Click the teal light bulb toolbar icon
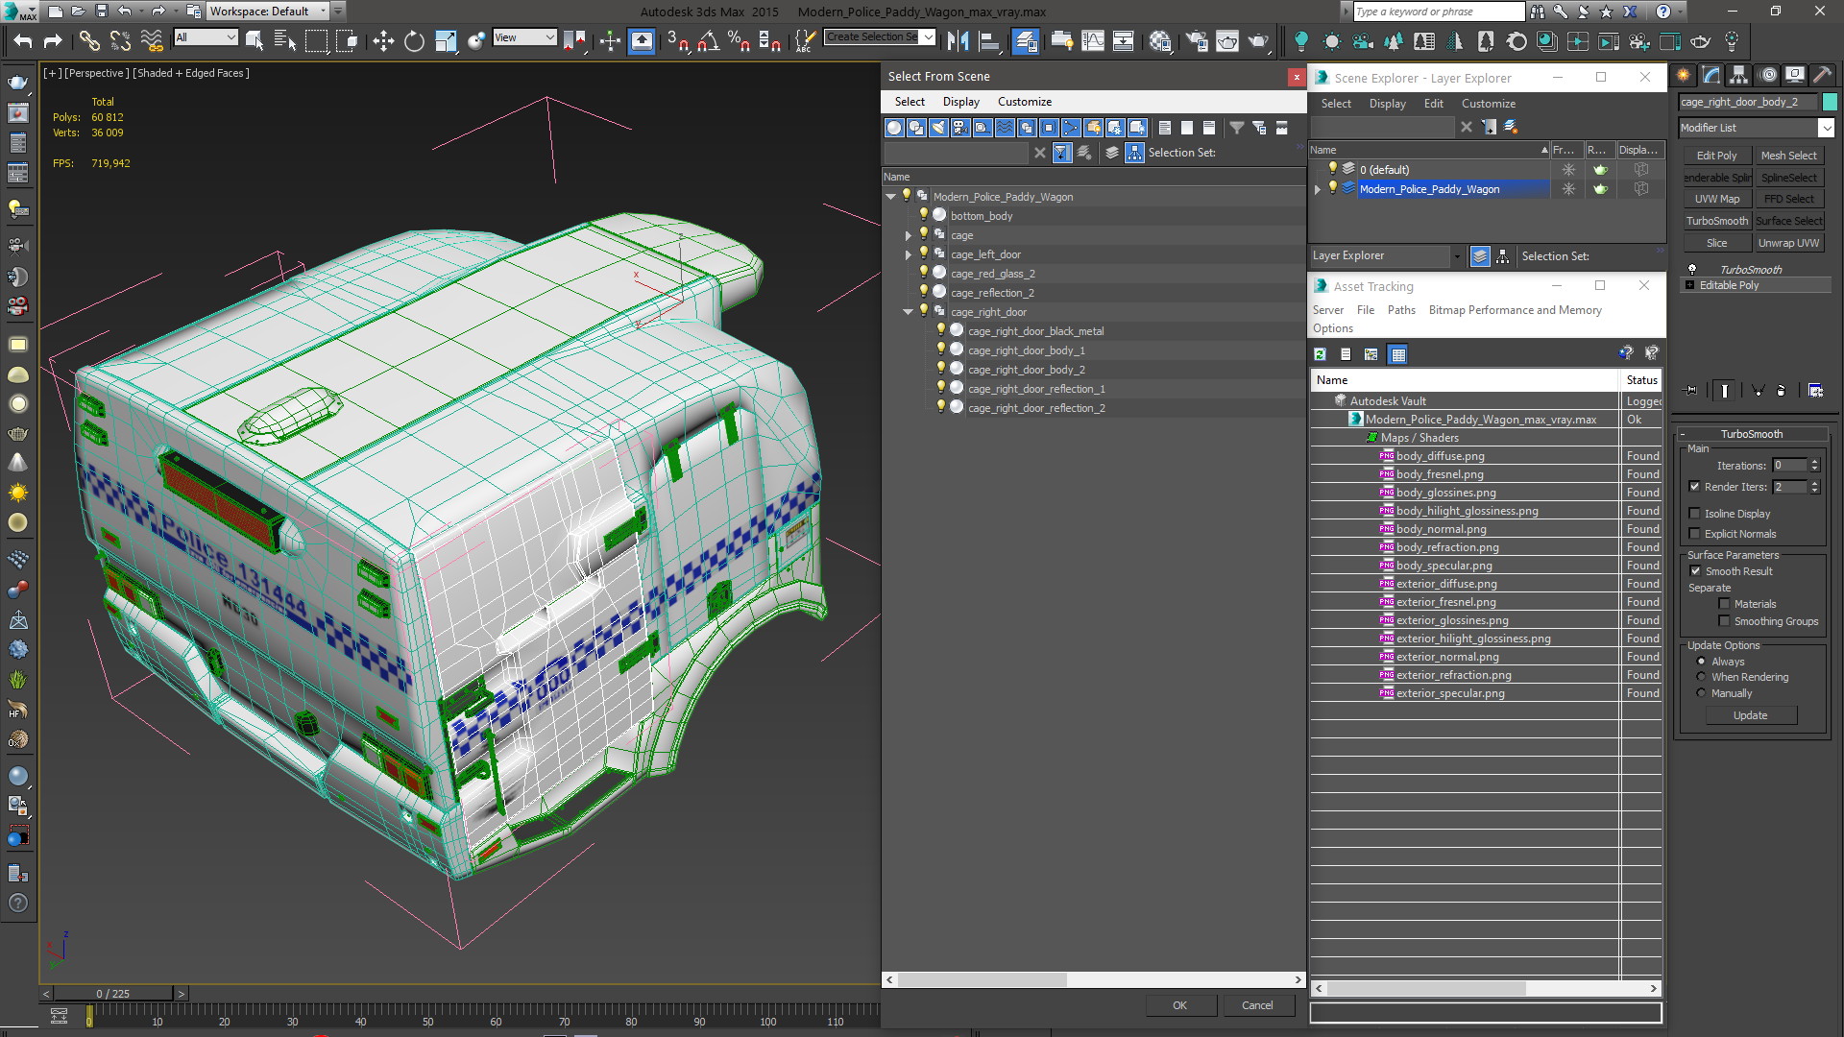The image size is (1844, 1037). [1301, 40]
